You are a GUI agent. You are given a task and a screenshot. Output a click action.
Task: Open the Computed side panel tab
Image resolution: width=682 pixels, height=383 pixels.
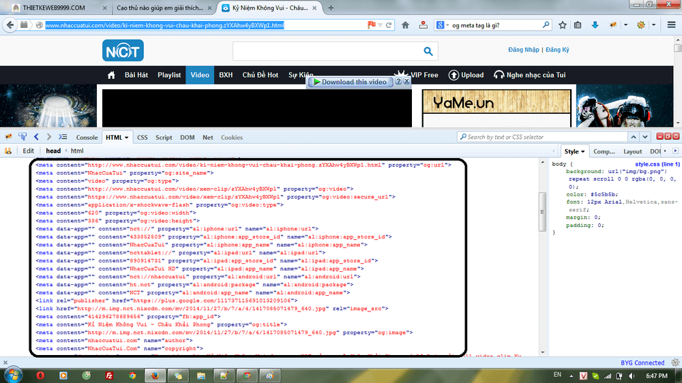coord(604,151)
